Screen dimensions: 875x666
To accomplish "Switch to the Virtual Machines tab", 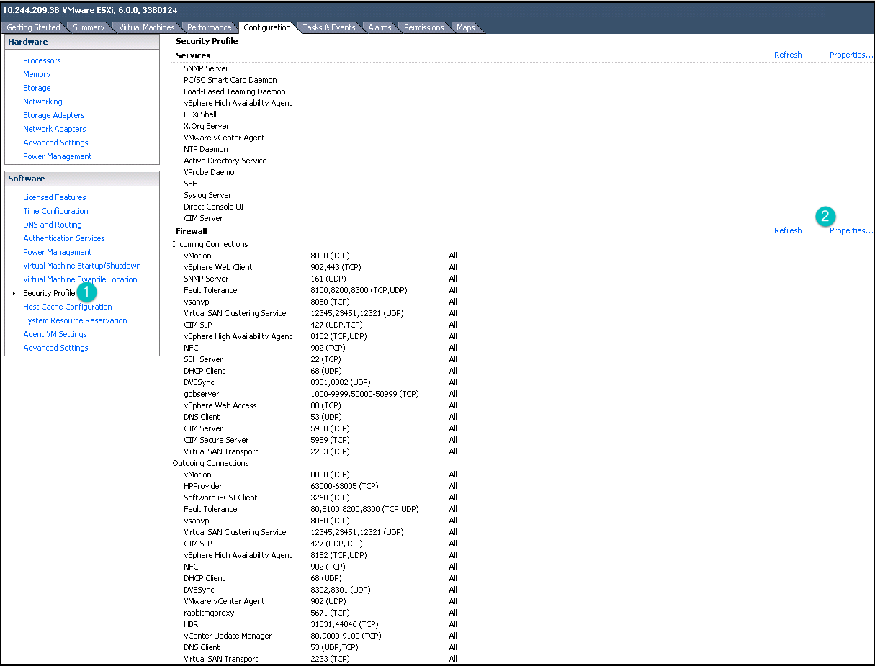I will click(146, 27).
